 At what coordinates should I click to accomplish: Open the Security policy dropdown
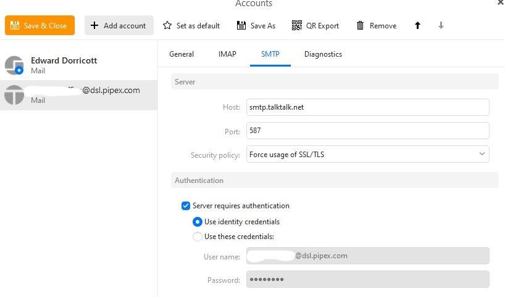coord(368,154)
